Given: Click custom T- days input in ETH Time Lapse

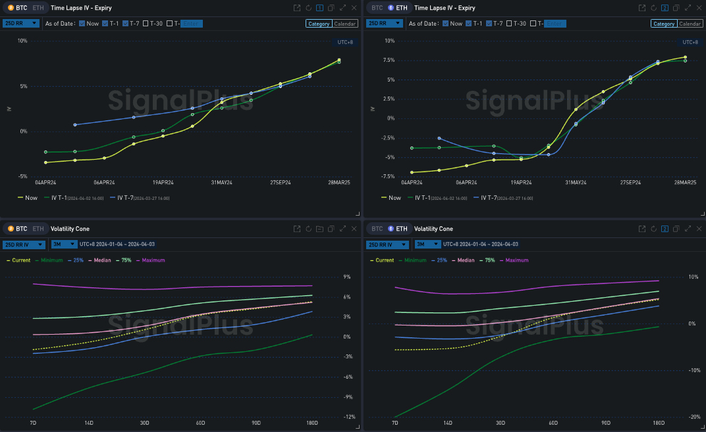Looking at the screenshot, I should (x=555, y=24).
